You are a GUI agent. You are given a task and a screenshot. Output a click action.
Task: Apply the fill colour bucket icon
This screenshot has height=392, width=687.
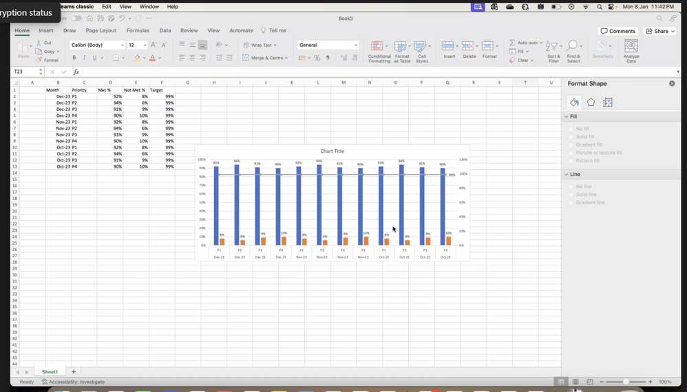137,58
